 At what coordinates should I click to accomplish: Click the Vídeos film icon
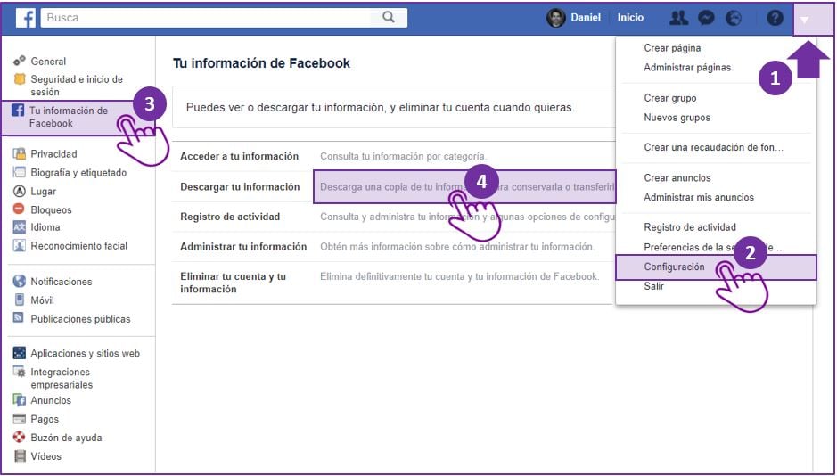click(x=20, y=456)
